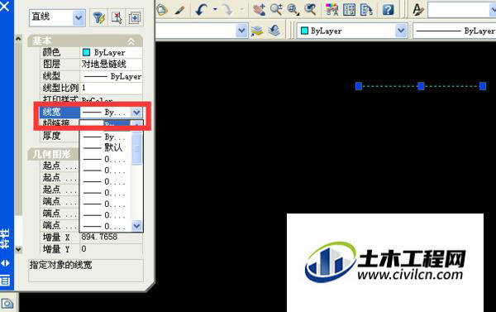Select the Zoom Window tool
The image size is (496, 312).
pyautogui.click(x=293, y=9)
